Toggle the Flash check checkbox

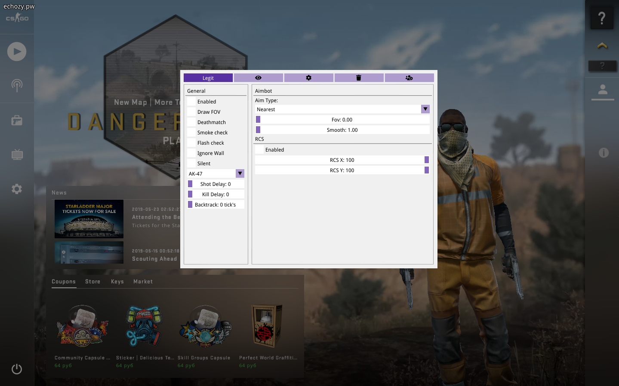(x=191, y=143)
